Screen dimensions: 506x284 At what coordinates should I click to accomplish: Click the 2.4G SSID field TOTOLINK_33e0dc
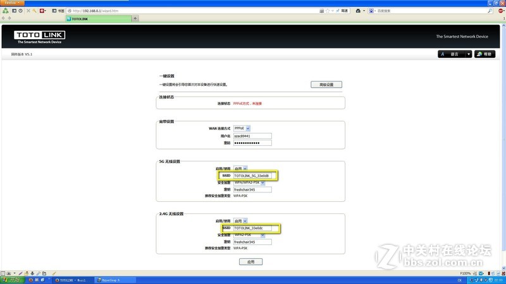(252, 228)
